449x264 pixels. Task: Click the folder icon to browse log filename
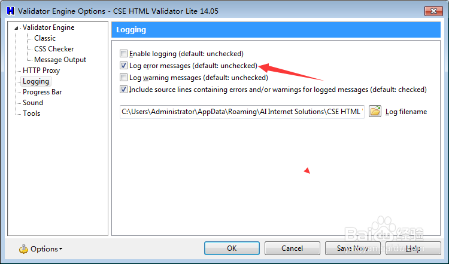pos(375,111)
